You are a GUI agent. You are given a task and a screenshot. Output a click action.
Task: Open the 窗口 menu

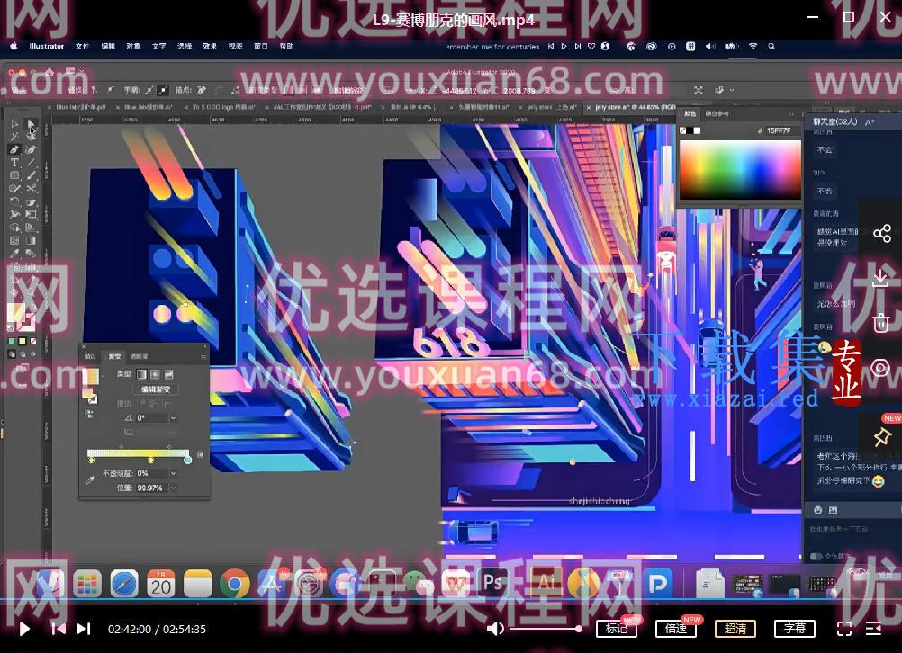(x=261, y=47)
